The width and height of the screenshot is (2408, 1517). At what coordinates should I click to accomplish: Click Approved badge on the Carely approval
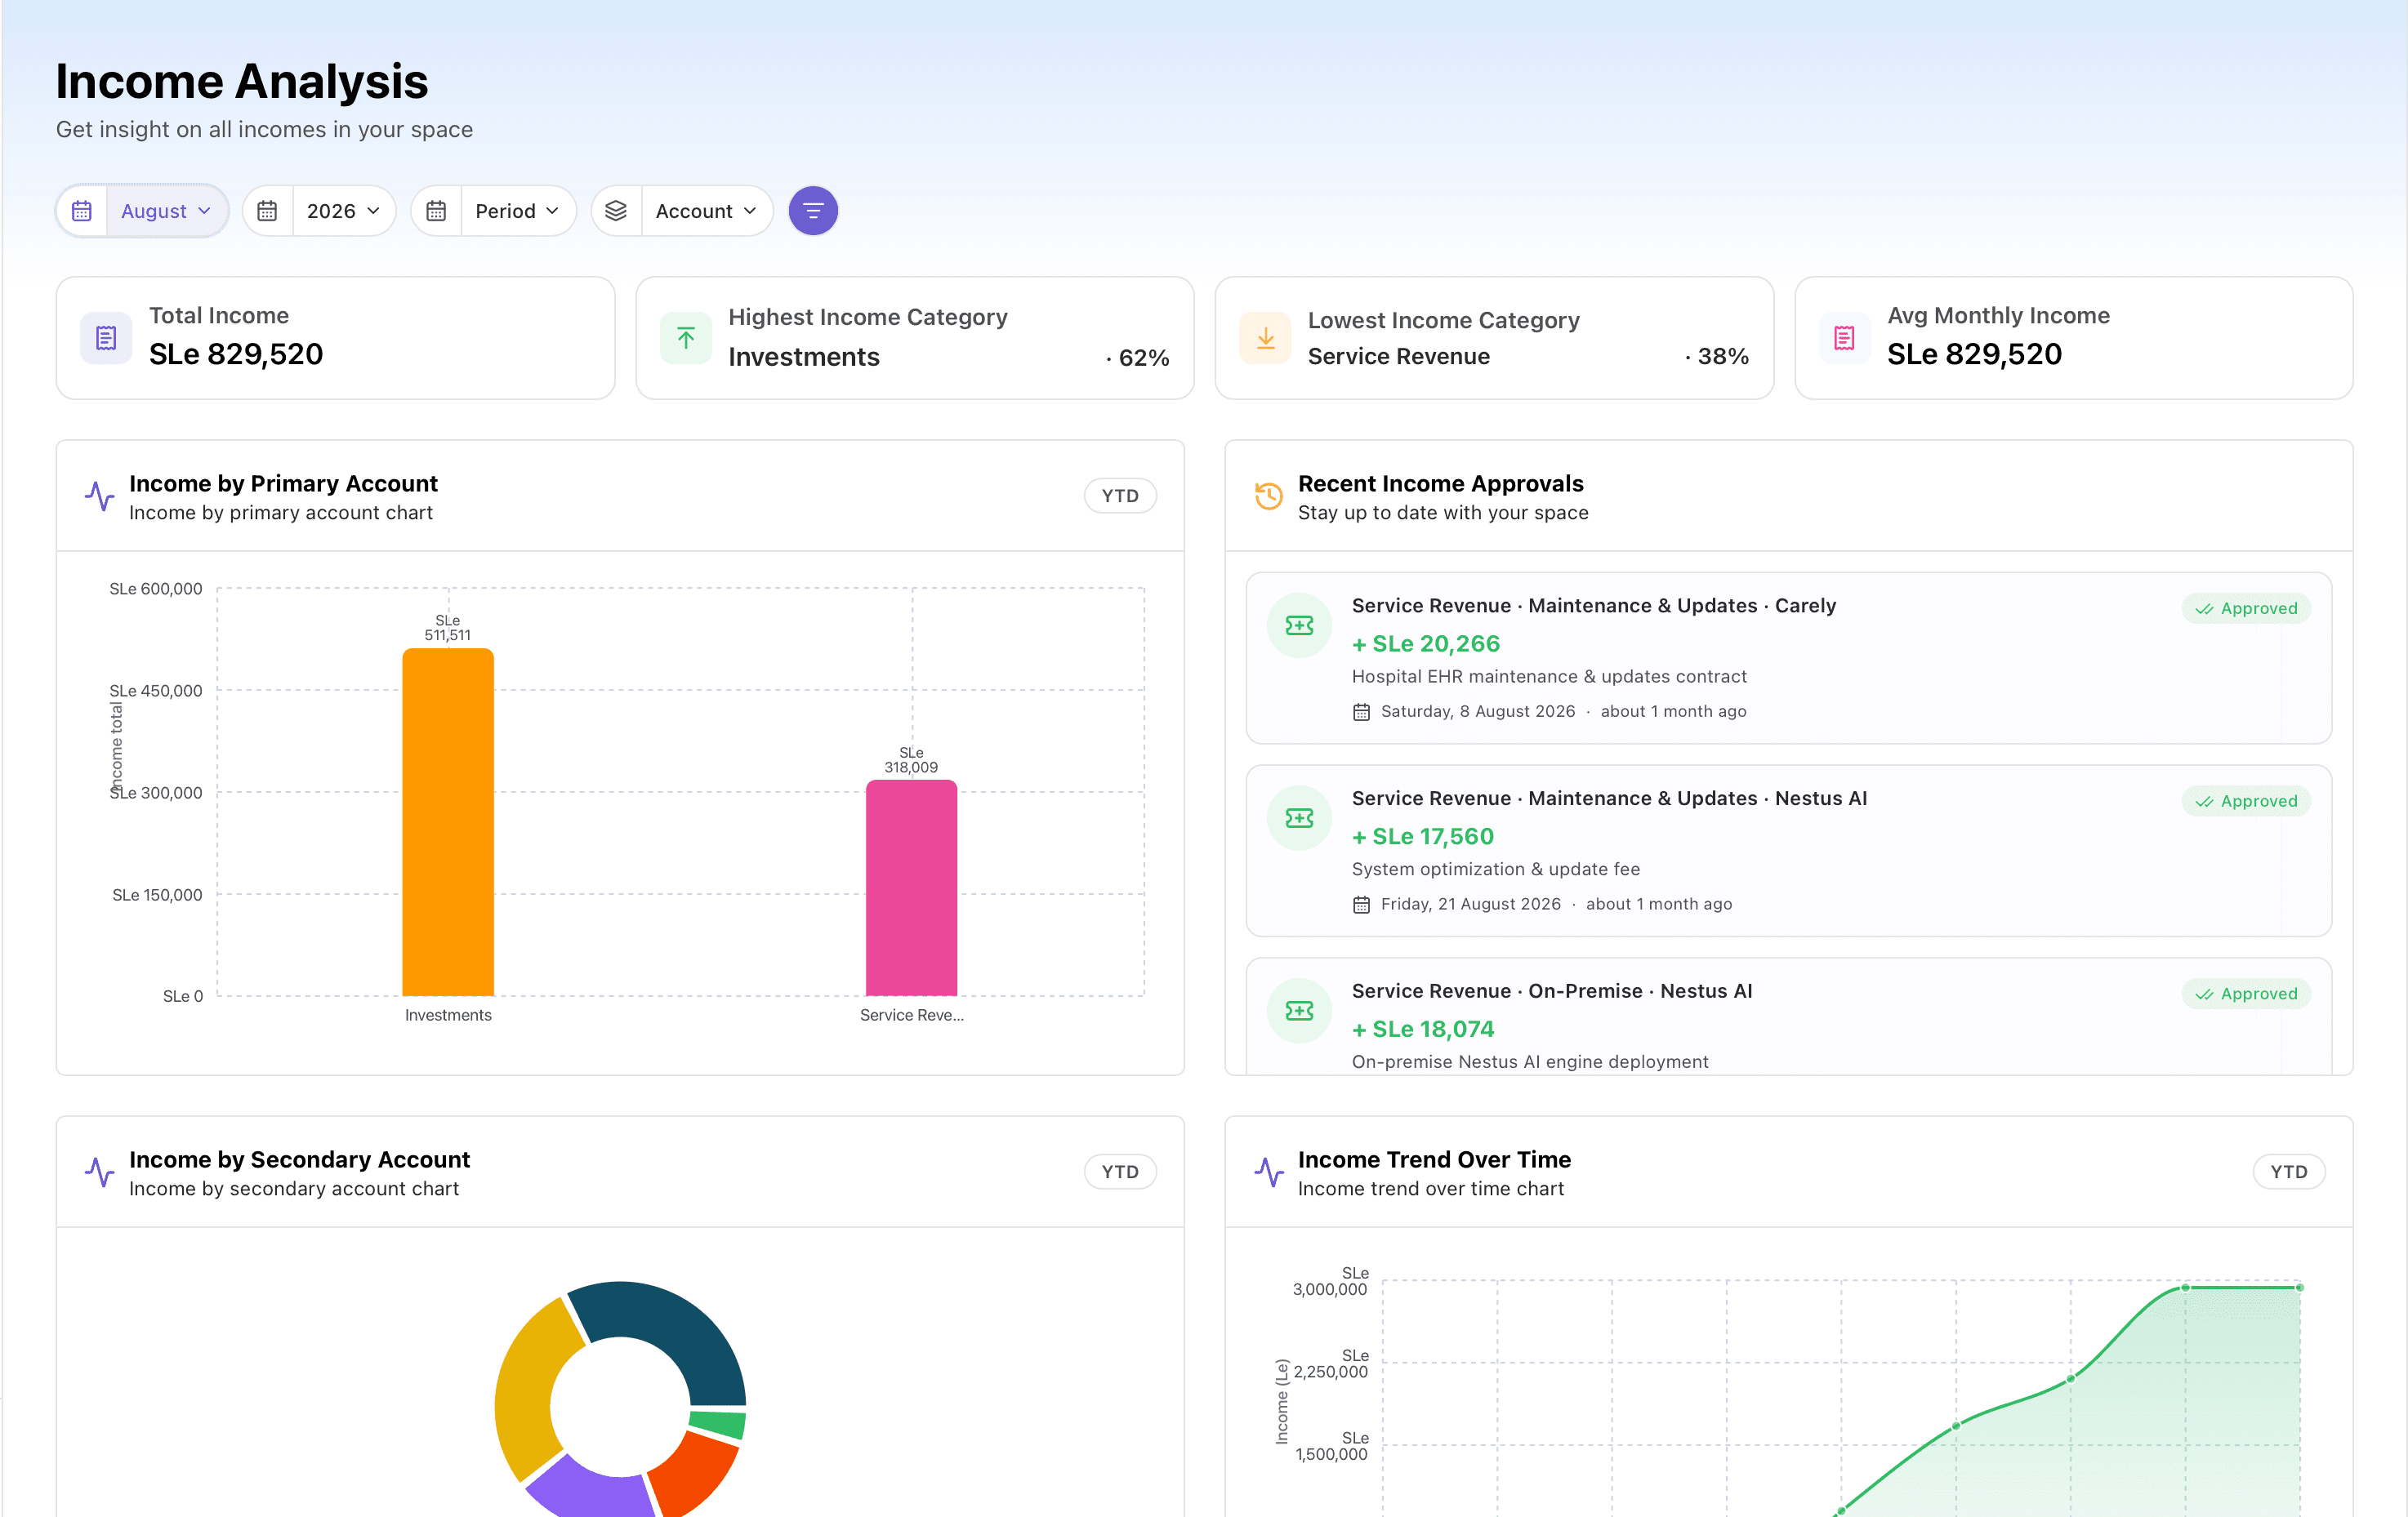(x=2246, y=608)
